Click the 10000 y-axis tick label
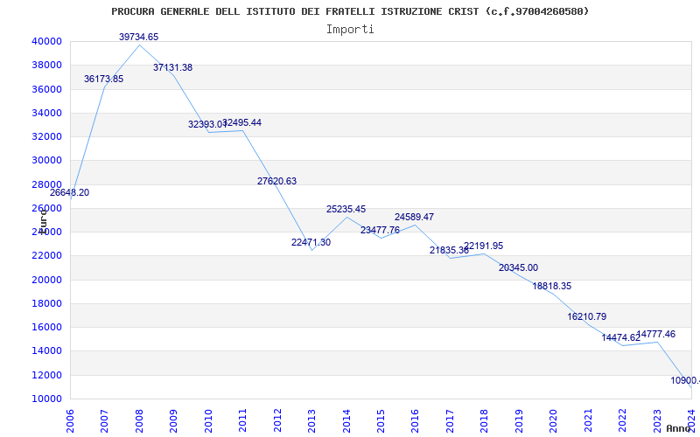The width and height of the screenshot is (700, 437). click(x=46, y=399)
